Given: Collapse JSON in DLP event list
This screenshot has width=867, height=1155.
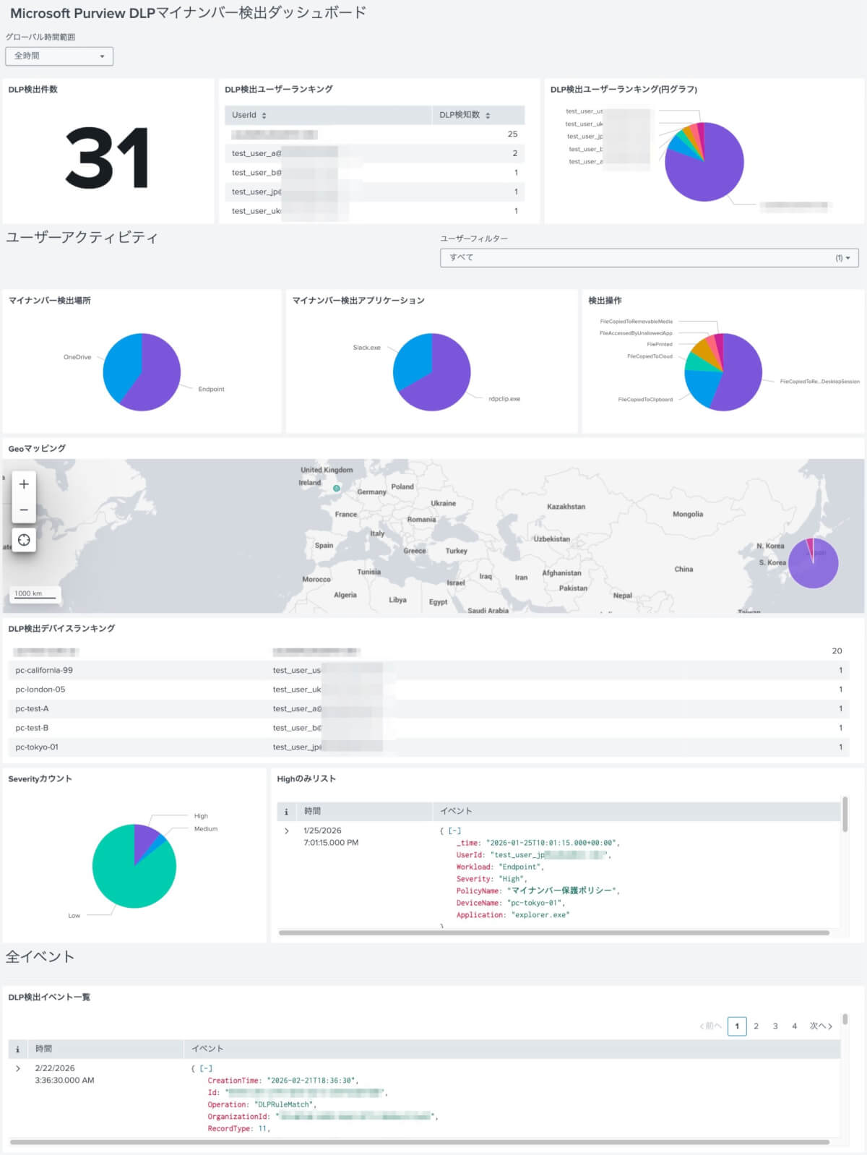Looking at the screenshot, I should (x=206, y=1068).
